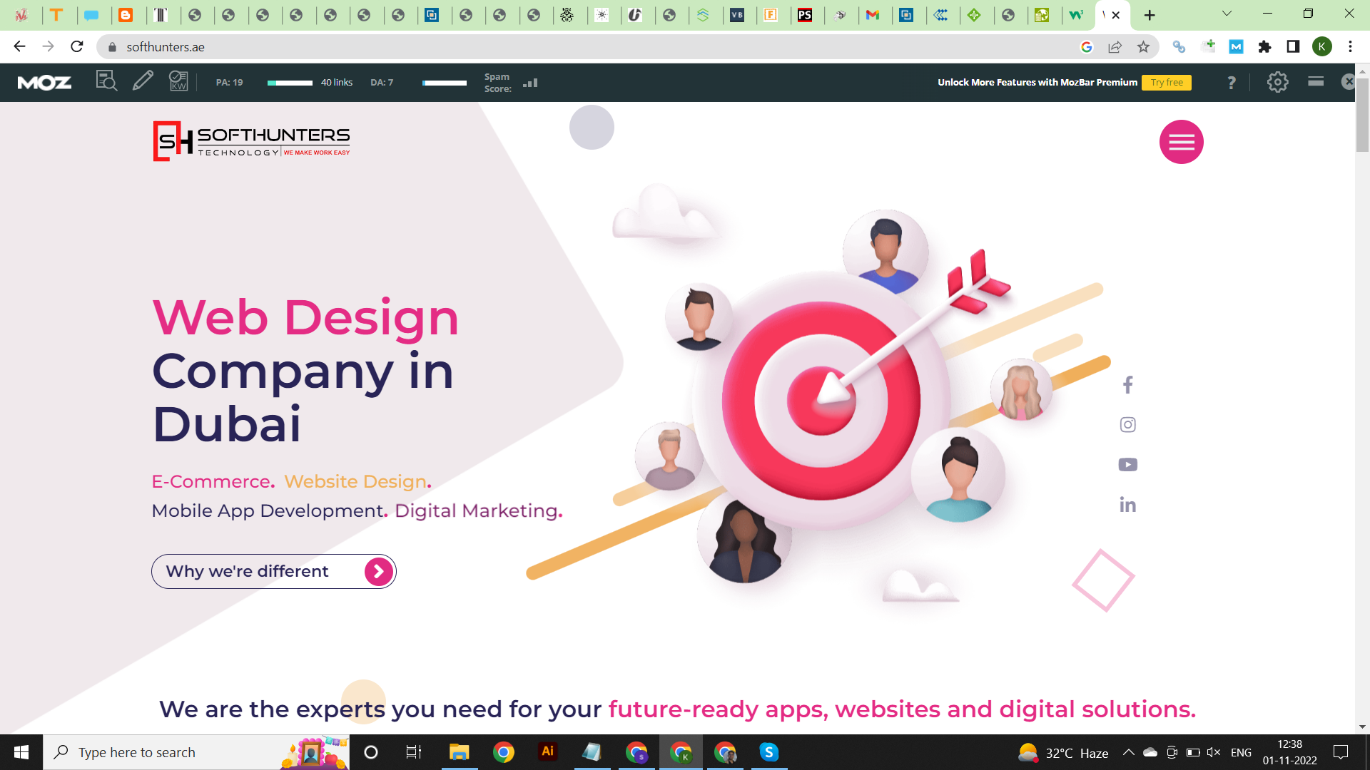
Task: Click the Why we're different button
Action: [274, 571]
